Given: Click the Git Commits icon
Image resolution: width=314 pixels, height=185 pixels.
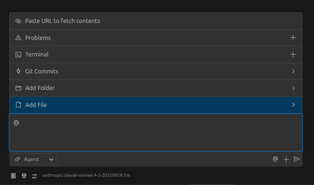Looking at the screenshot, I should coord(18,71).
